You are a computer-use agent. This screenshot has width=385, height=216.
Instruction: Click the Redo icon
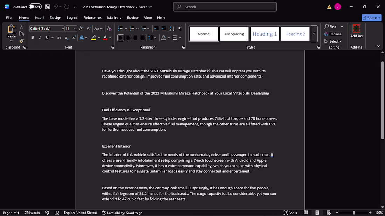67,7
